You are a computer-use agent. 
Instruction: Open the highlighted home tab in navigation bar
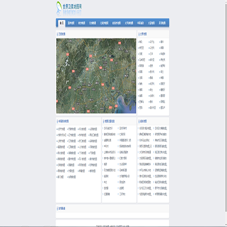pyautogui.click(x=62, y=23)
